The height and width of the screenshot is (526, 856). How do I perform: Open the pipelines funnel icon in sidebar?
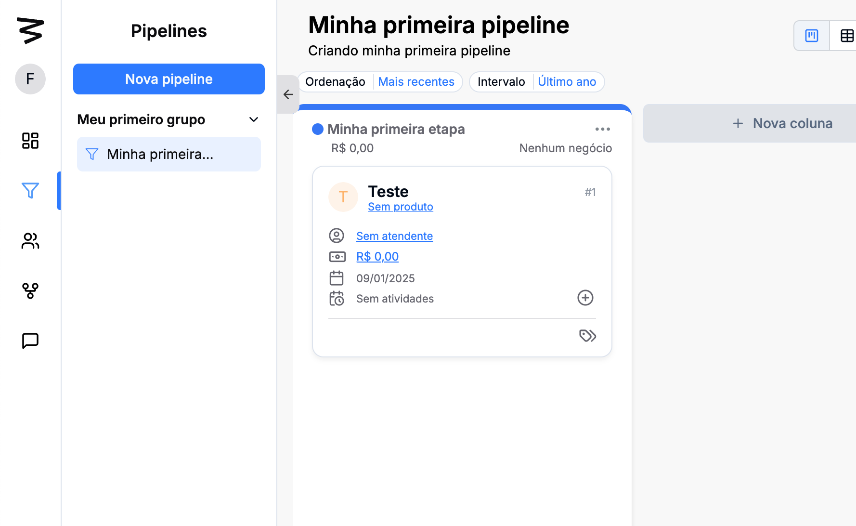(30, 191)
